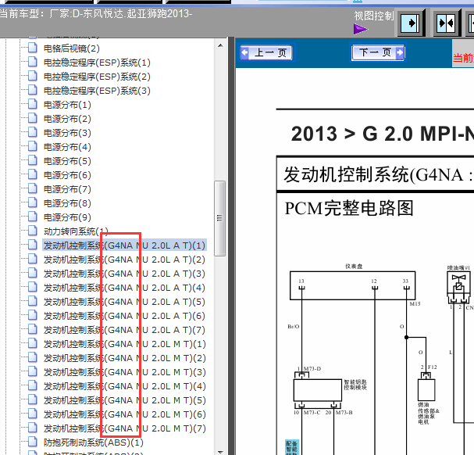The image size is (474, 455).
Task: Click page icon beside 电源分布(1)
Action: (x=32, y=104)
